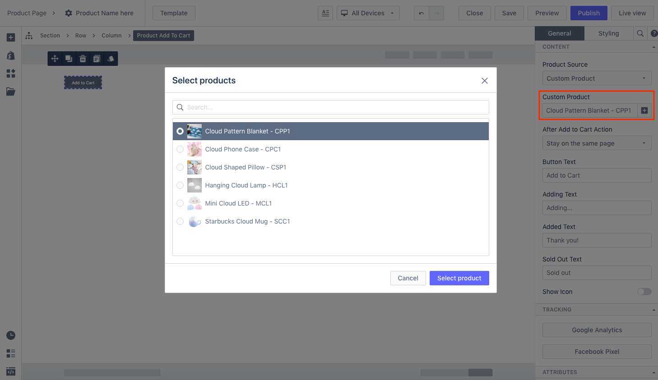Click the redo arrow icon
Image resolution: width=658 pixels, height=380 pixels.
(x=436, y=13)
